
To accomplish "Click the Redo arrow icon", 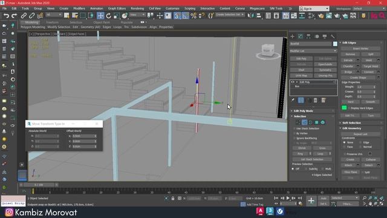I will 15,16.
